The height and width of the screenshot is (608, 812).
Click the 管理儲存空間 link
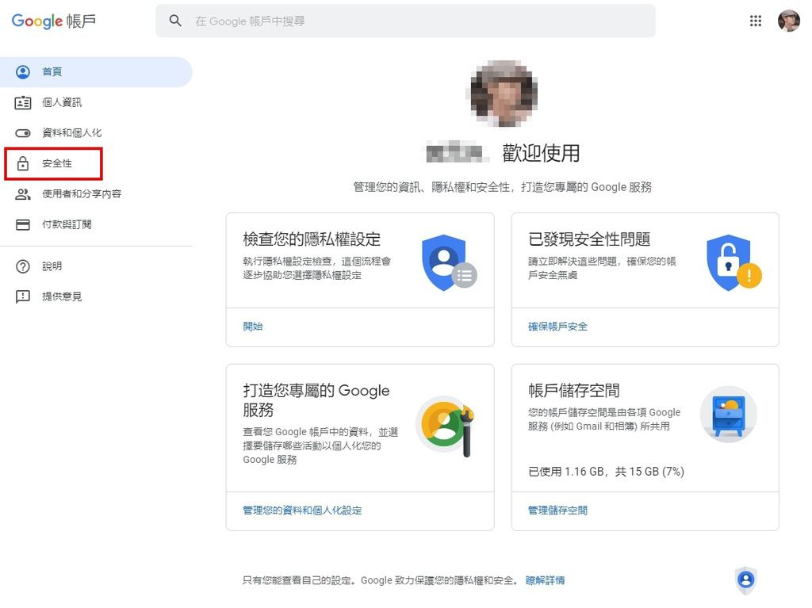click(x=557, y=510)
